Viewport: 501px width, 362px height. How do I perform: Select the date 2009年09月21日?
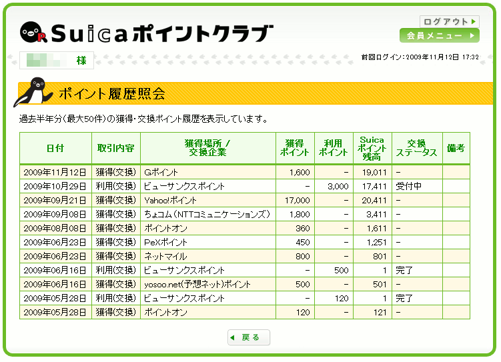point(55,201)
